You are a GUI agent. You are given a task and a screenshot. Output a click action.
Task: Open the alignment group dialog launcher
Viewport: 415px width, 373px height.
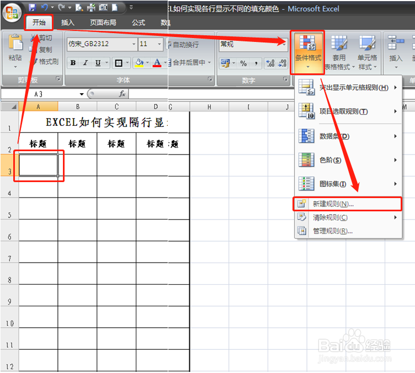[210, 79]
